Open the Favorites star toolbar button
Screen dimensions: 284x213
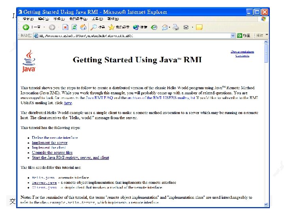119,27
